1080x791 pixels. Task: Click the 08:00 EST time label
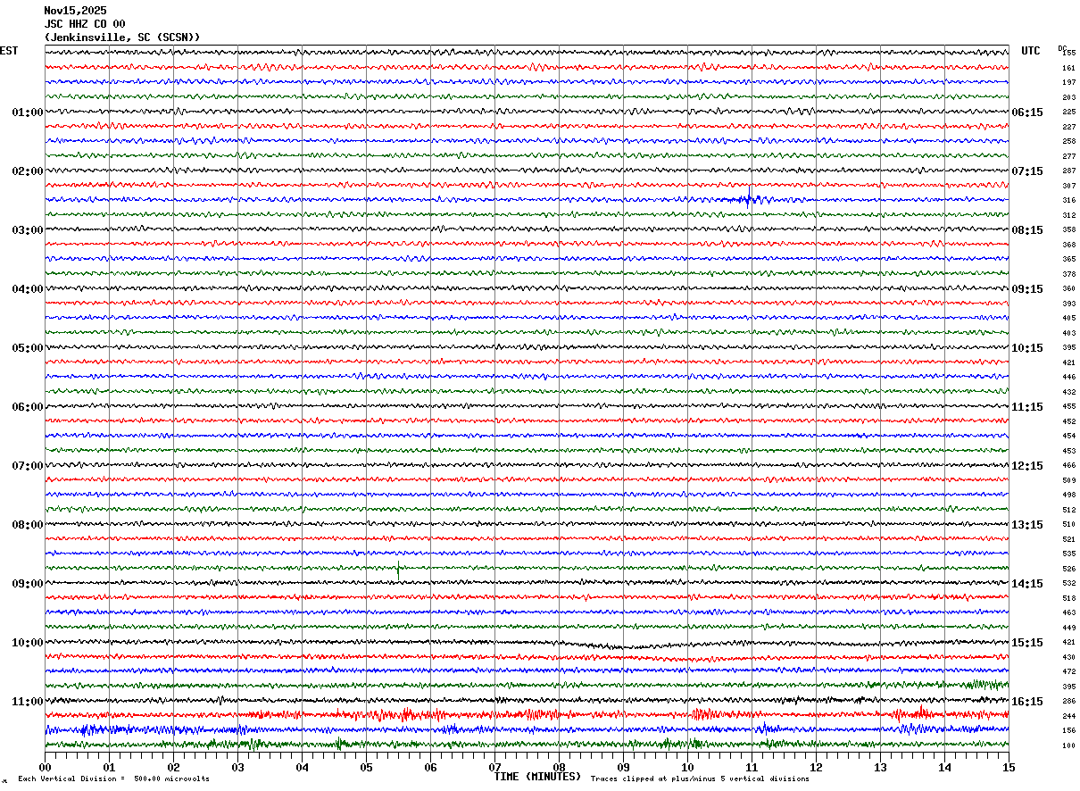point(27,525)
